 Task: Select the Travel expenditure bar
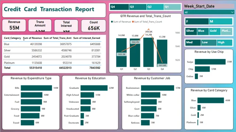(27, 123)
